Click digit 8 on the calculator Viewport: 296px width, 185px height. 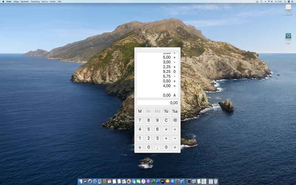149,120
